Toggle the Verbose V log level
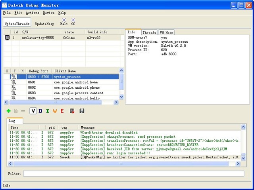Screen dimensions: 254x190 pyautogui.click(x=33, y=111)
